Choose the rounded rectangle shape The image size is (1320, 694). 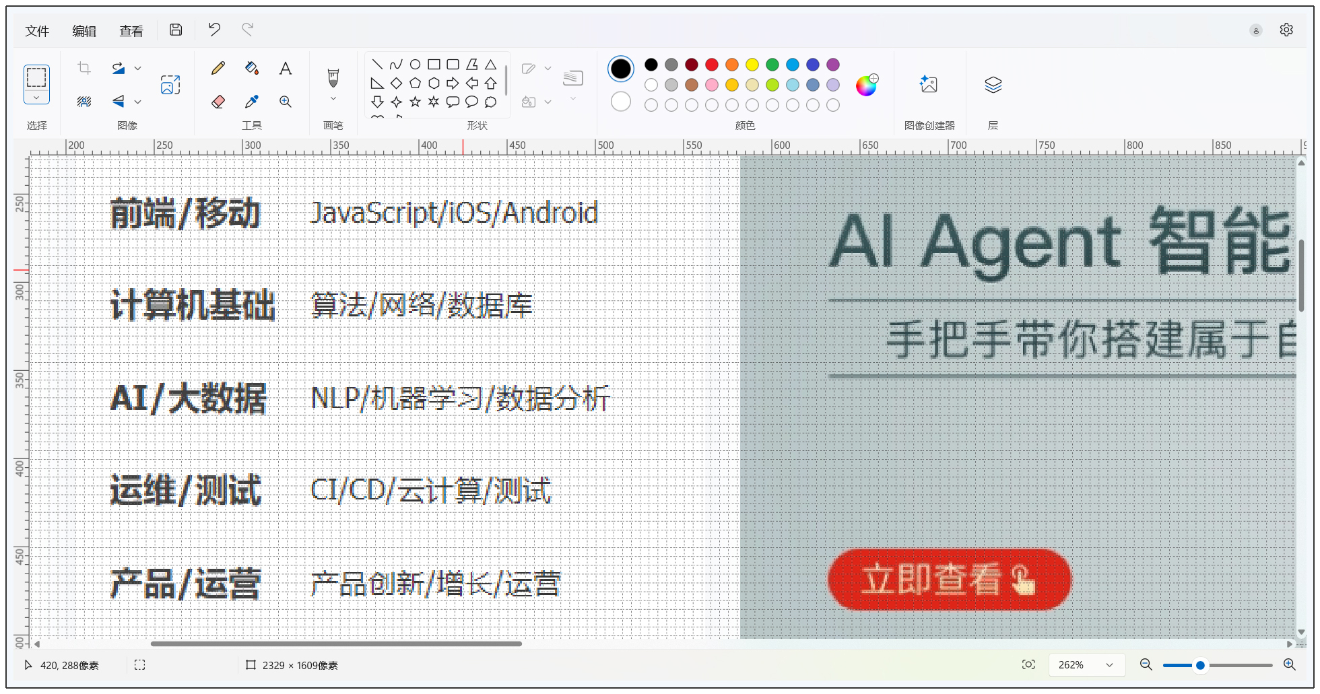pyautogui.click(x=453, y=65)
